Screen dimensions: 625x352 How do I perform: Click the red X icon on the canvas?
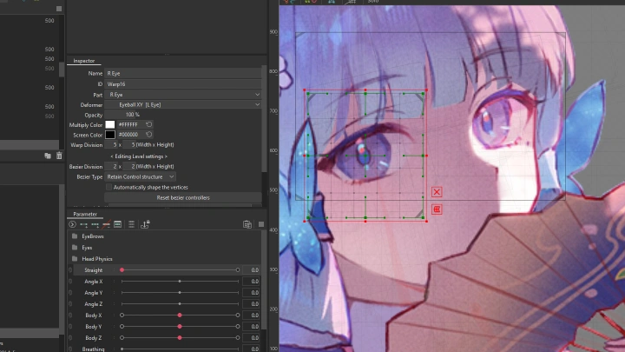tap(437, 192)
